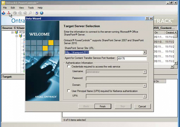
Task: Open the Edit menu
Action: click(x=13, y=8)
